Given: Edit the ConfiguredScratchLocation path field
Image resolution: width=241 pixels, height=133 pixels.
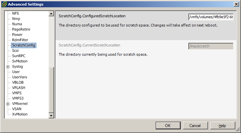Looking at the screenshot, I should (211, 17).
